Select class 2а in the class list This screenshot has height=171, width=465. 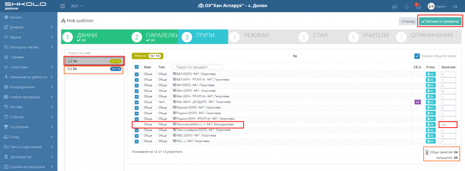[x=94, y=69]
